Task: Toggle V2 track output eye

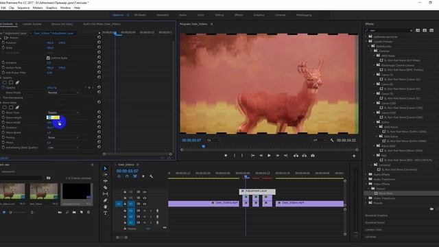Action: 145,198
